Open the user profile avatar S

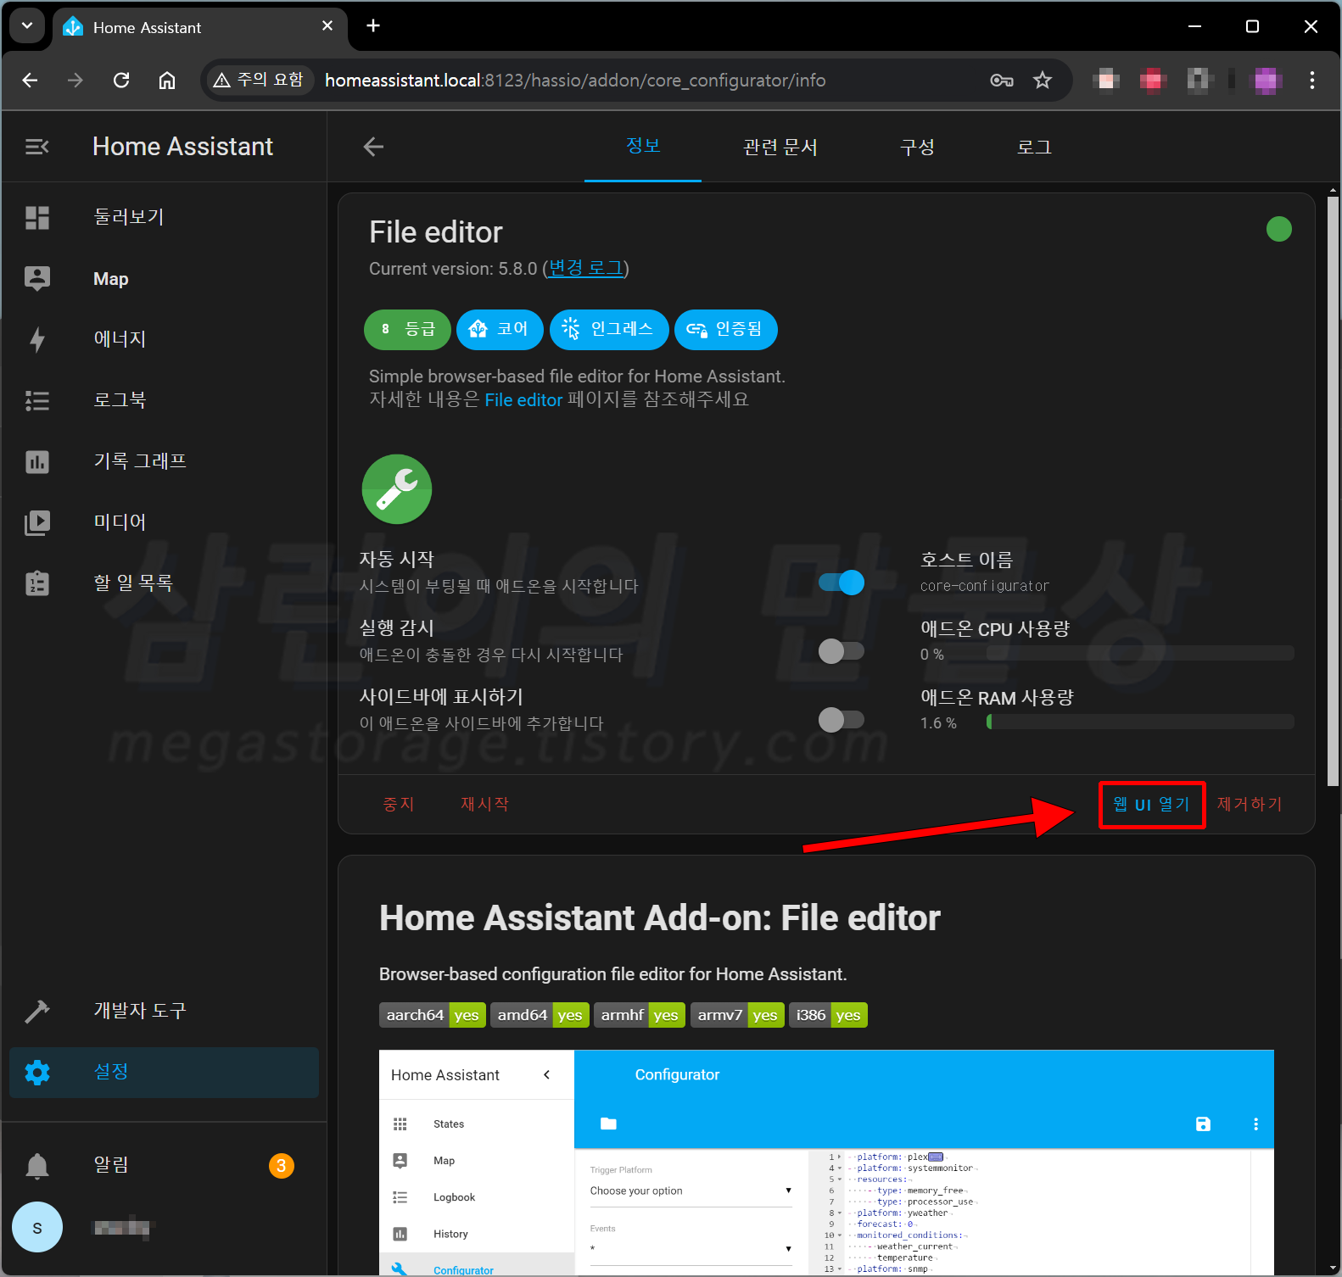pos(37,1227)
